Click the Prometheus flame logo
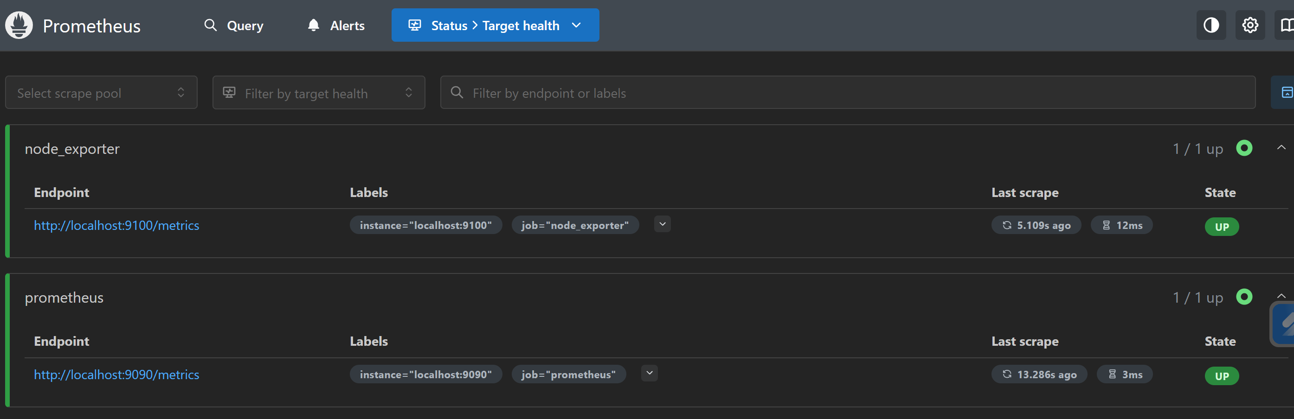This screenshot has width=1294, height=419. 19,25
